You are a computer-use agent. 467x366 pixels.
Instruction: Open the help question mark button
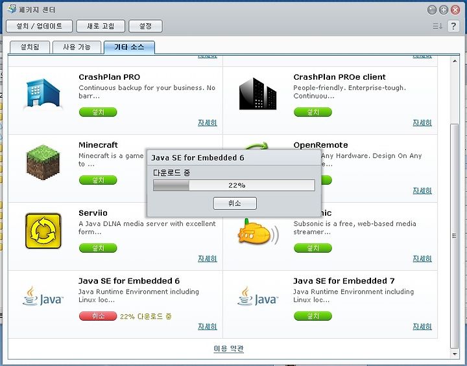point(453,26)
